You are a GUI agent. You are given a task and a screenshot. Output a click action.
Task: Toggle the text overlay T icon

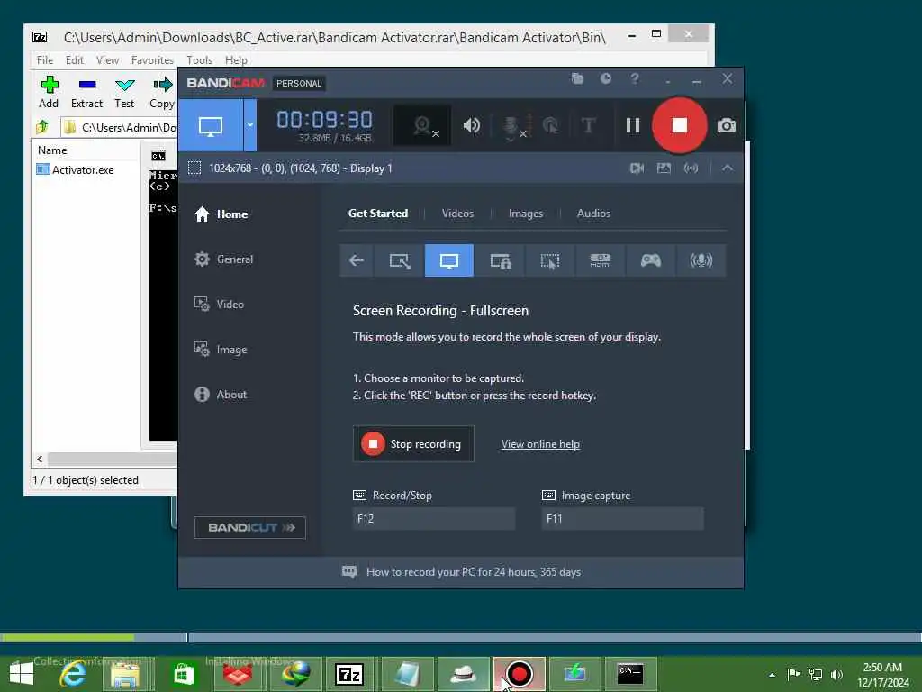588,125
